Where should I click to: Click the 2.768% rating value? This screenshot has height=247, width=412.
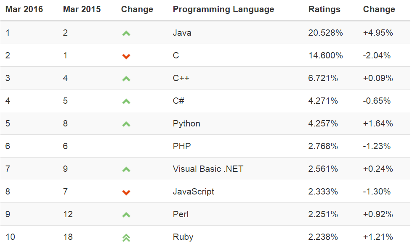(x=323, y=146)
